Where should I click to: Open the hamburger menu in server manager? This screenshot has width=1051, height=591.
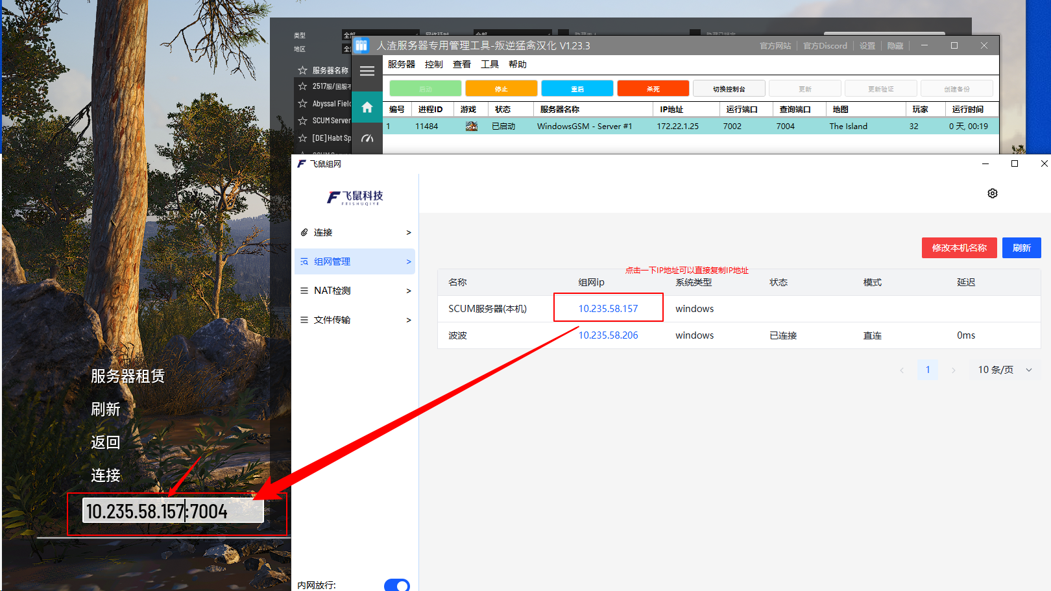(x=367, y=71)
